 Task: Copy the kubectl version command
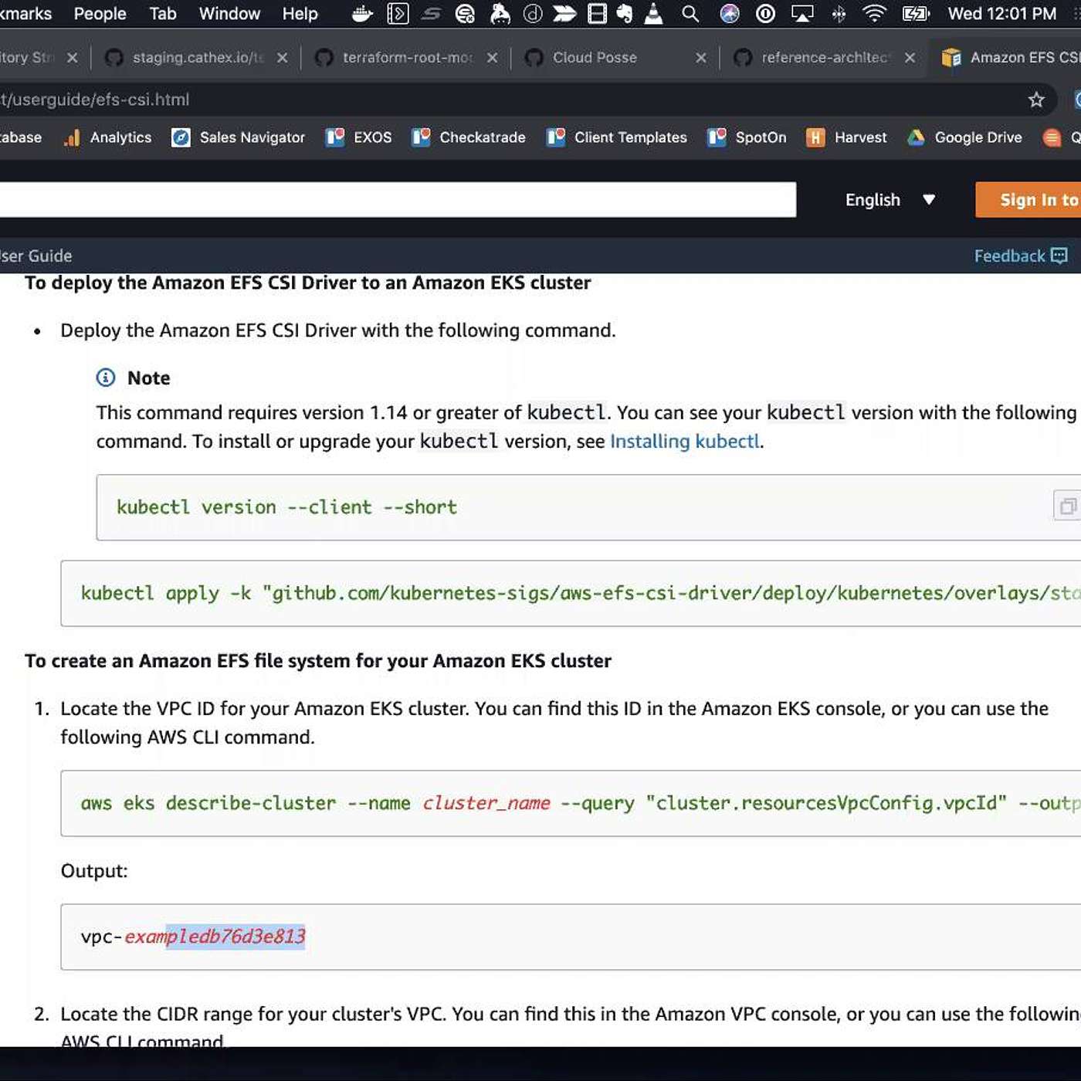(1068, 507)
